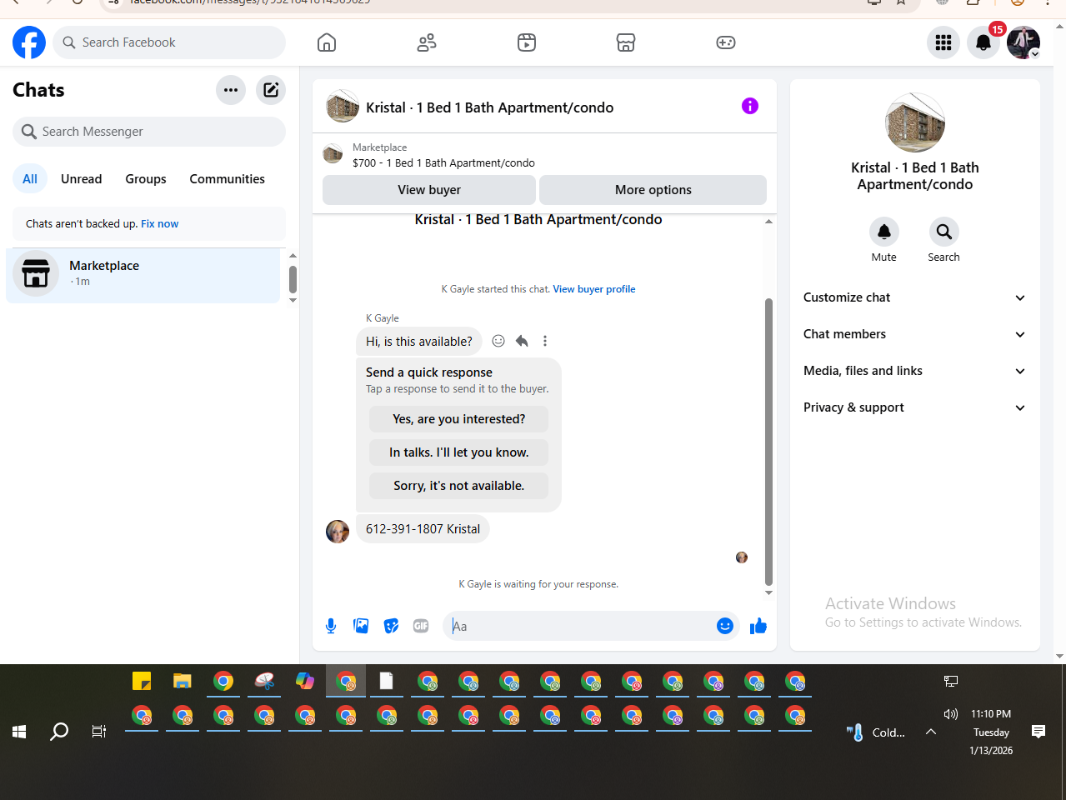Open the volume speaker control in tray
Viewport: 1066px width, 800px height.
click(950, 714)
